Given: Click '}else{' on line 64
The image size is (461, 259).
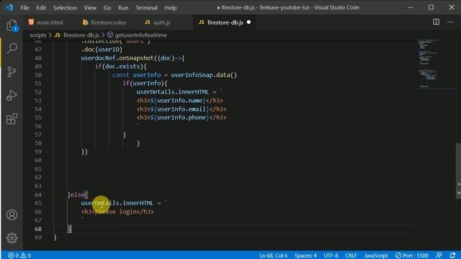Looking at the screenshot, I should coord(78,195).
